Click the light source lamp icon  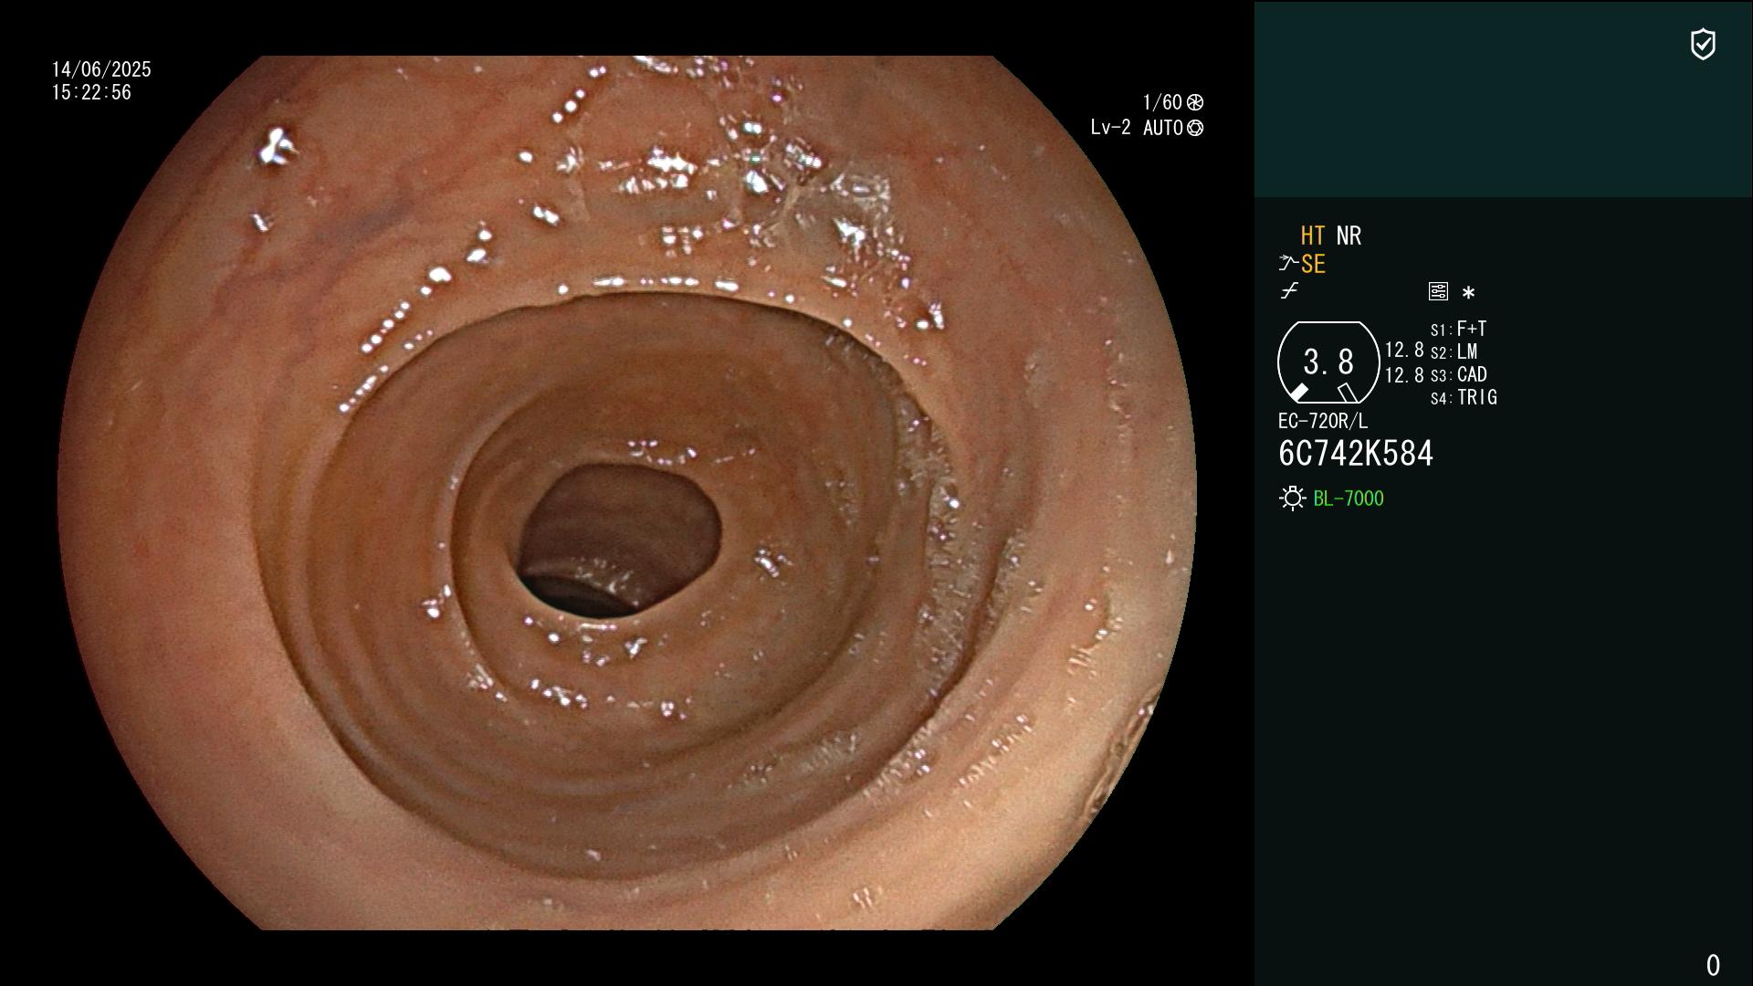point(1292,498)
